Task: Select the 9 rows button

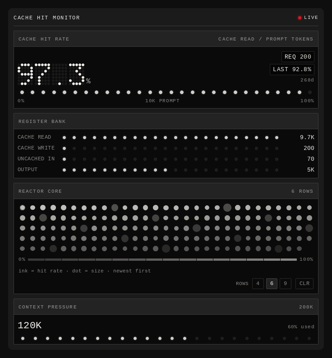Action: tap(286, 284)
